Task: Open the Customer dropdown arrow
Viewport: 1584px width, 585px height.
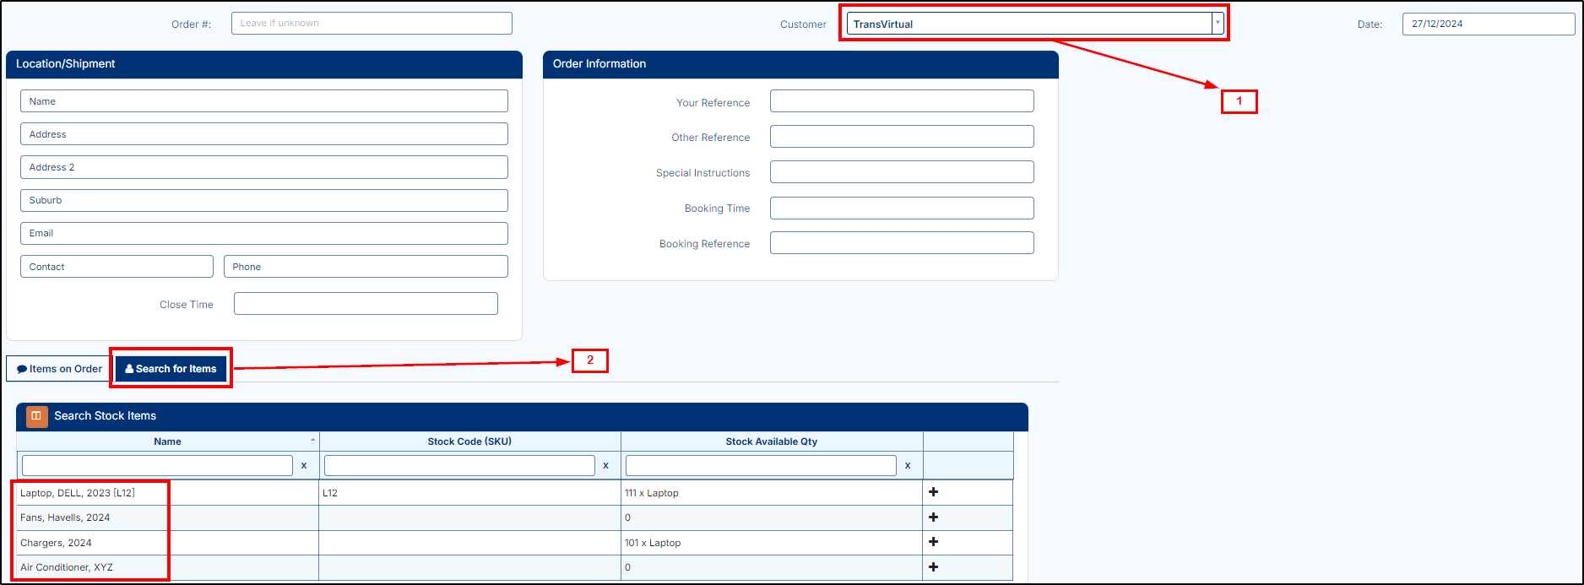Action: click(x=1217, y=24)
